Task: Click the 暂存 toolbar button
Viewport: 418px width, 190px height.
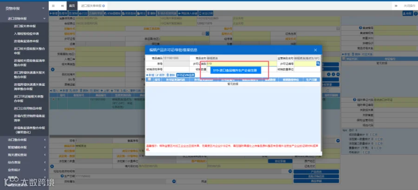Action: 63,13
